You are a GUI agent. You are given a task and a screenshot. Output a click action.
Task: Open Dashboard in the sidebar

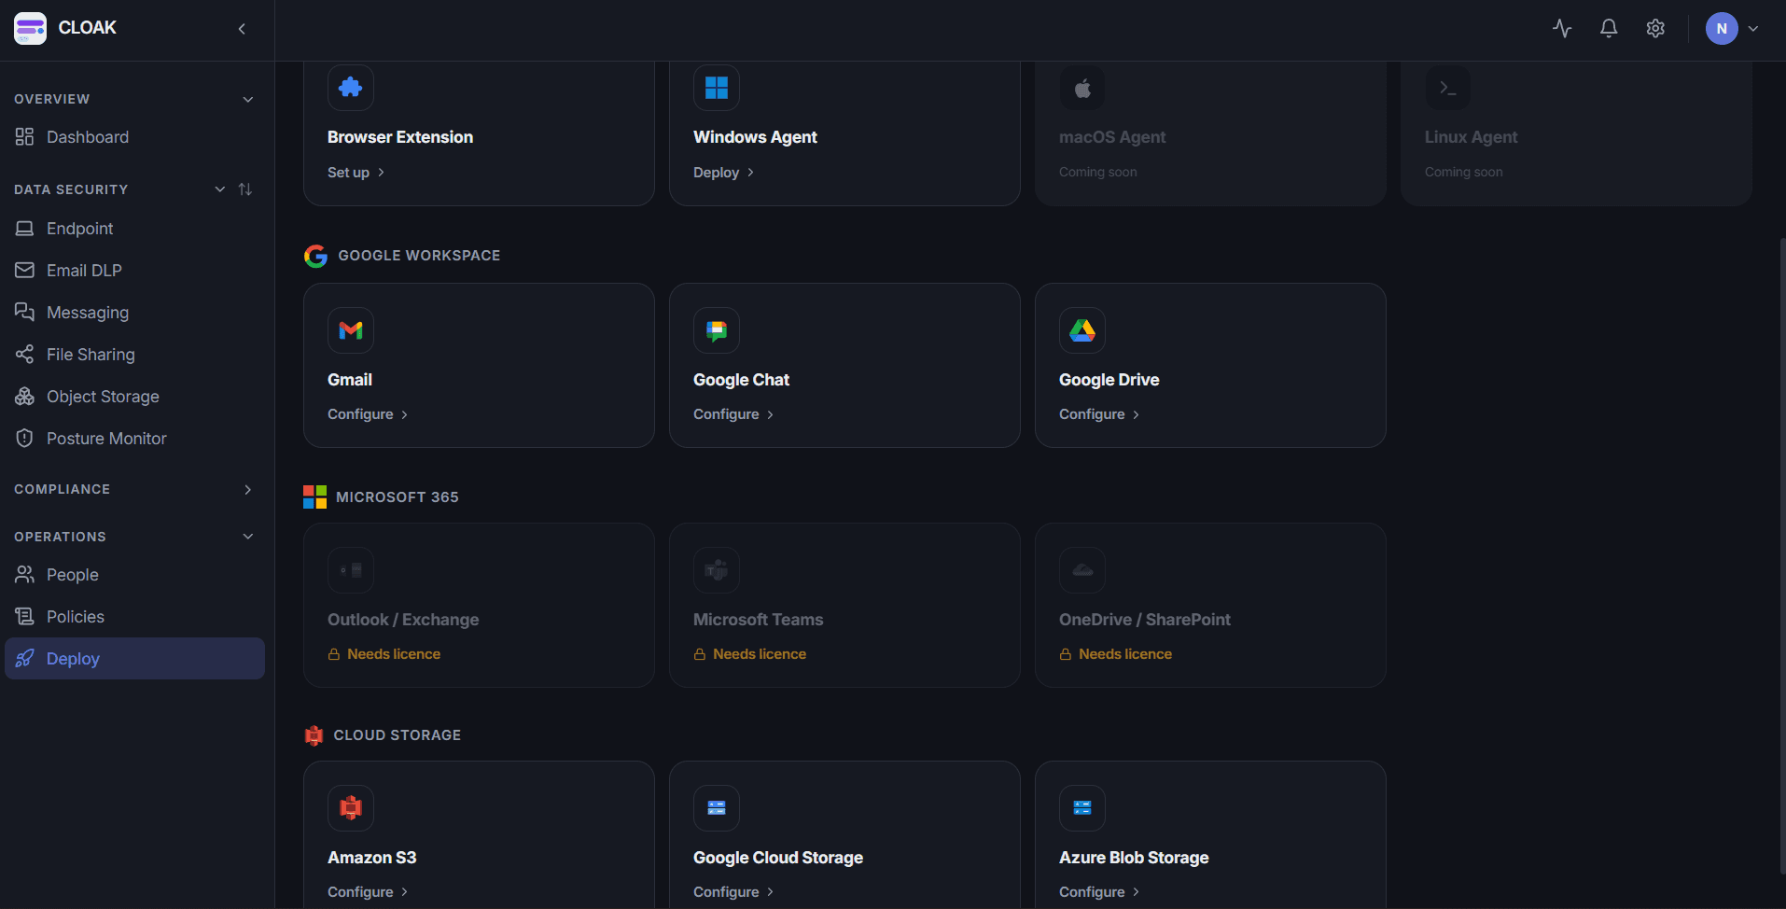click(x=134, y=137)
